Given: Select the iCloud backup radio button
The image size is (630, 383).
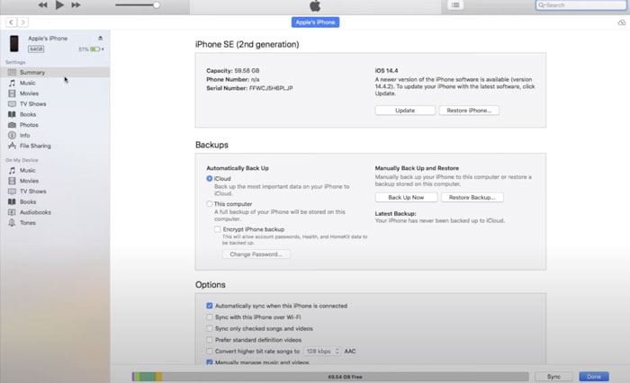Looking at the screenshot, I should pos(210,179).
